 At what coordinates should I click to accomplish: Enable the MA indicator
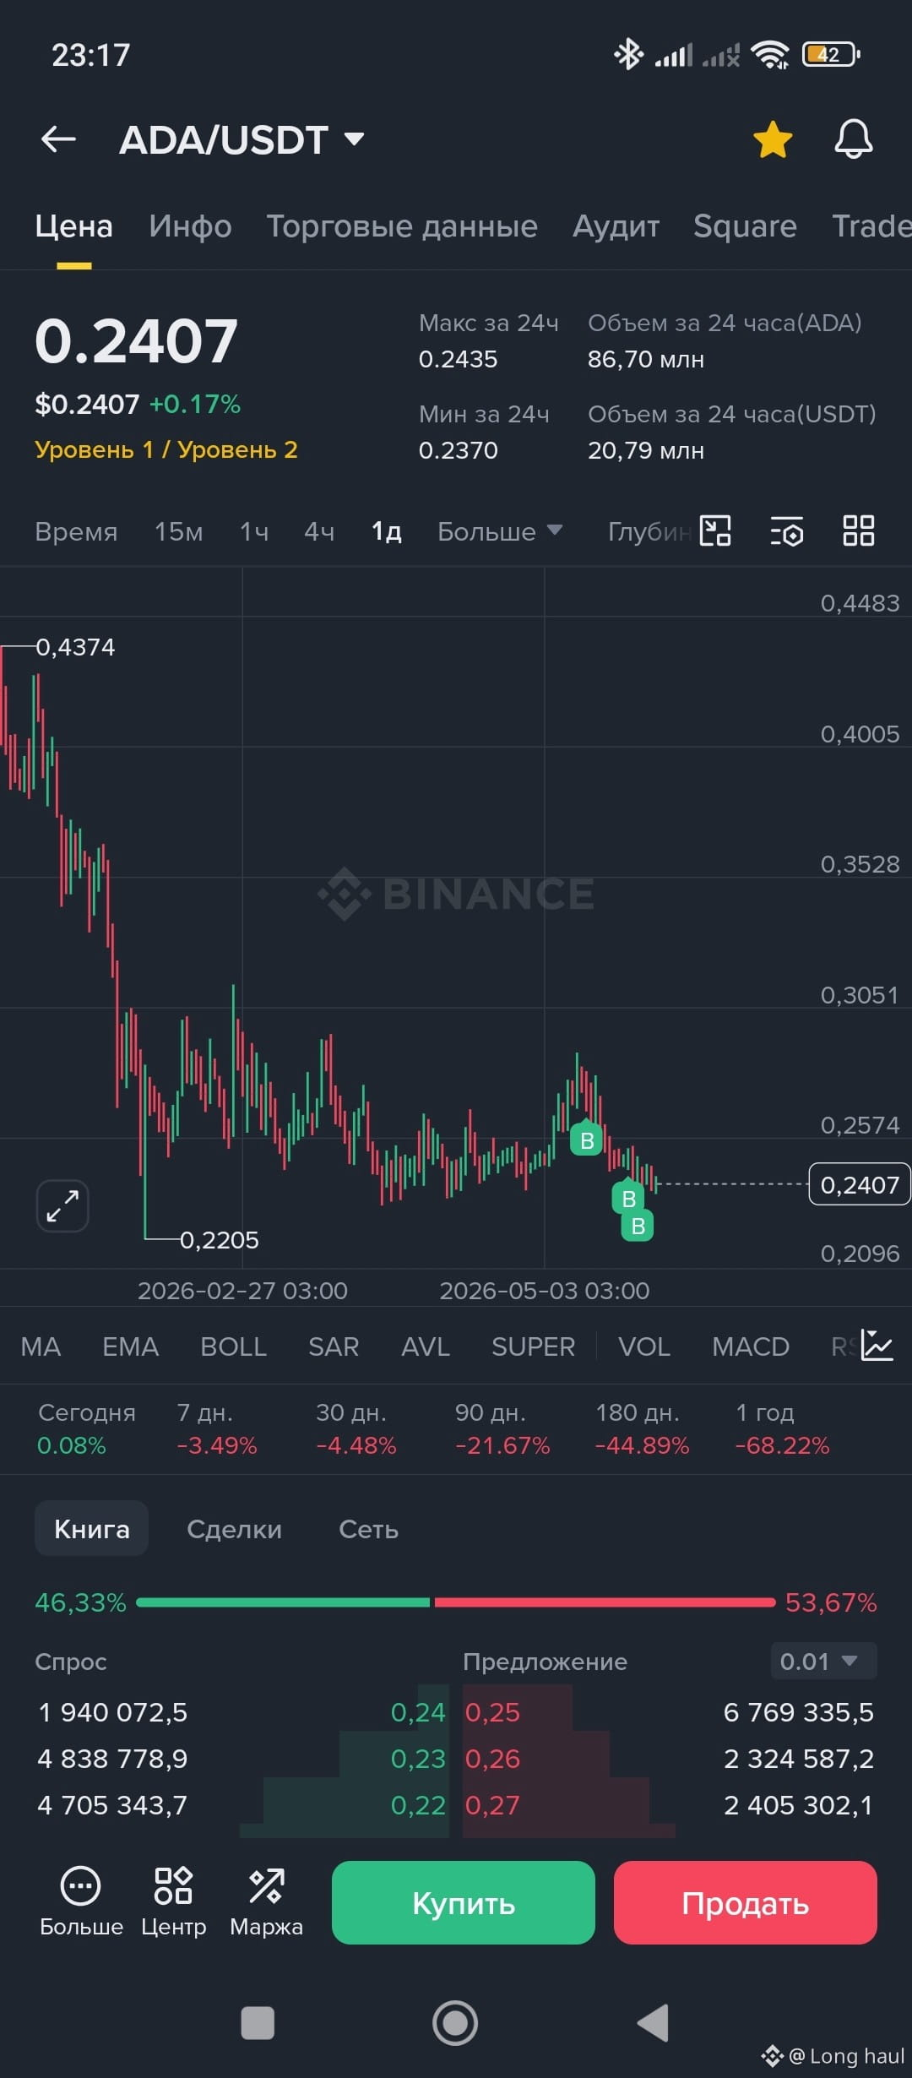click(x=41, y=1346)
